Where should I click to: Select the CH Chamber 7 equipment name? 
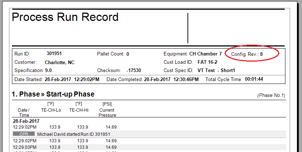click(205, 54)
